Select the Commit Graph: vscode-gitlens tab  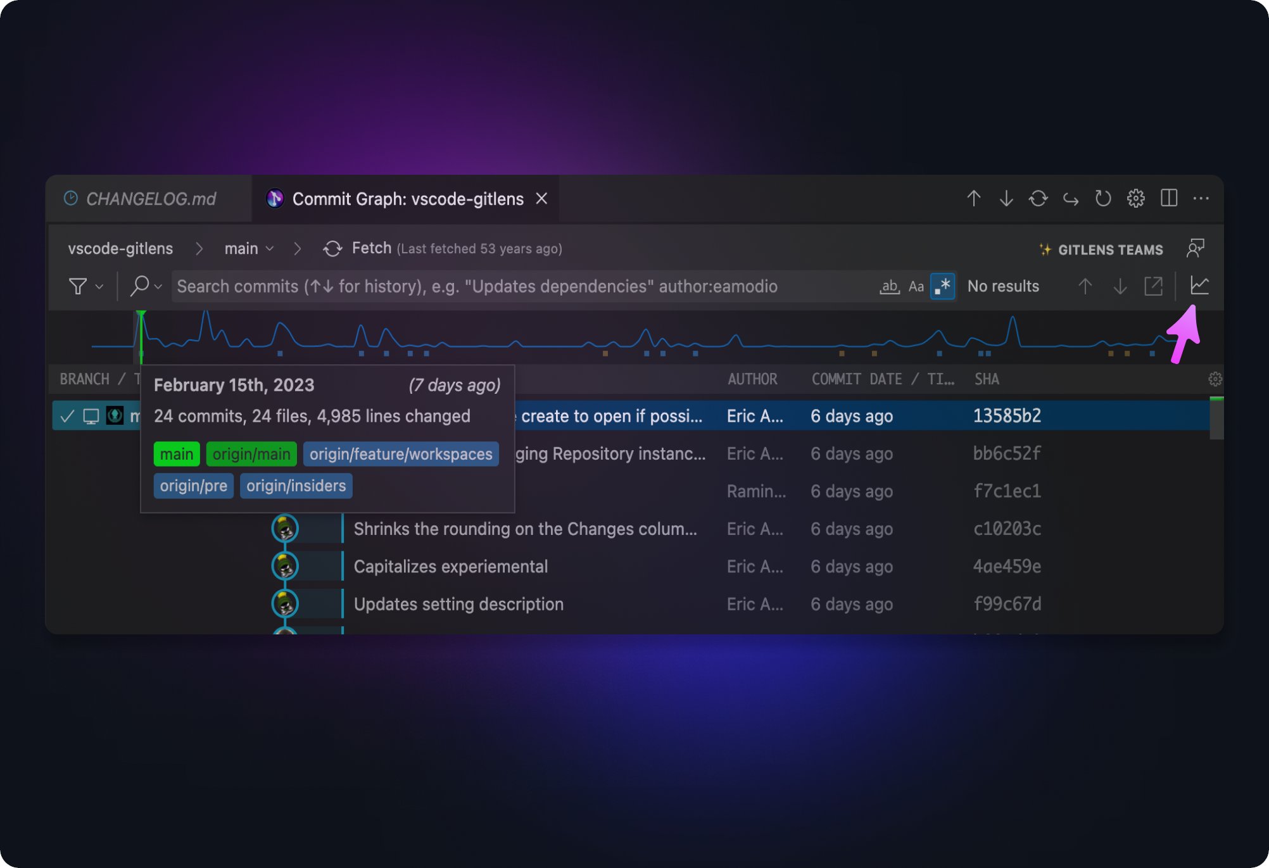click(405, 199)
